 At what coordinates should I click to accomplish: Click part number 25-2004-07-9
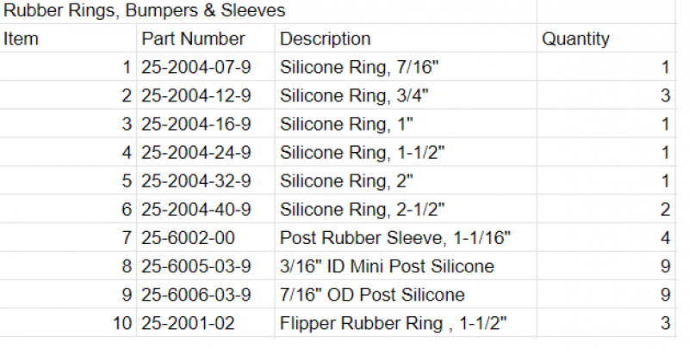(x=196, y=67)
